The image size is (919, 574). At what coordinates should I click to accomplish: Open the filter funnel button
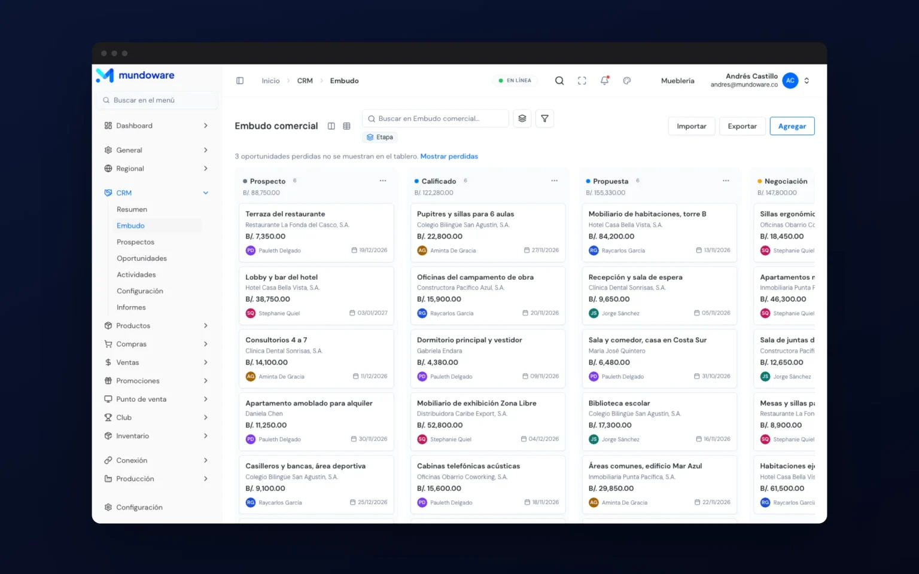(544, 118)
